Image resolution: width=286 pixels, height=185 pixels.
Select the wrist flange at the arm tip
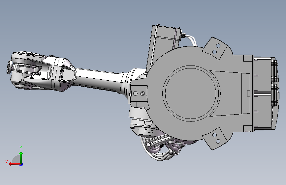[9, 67]
